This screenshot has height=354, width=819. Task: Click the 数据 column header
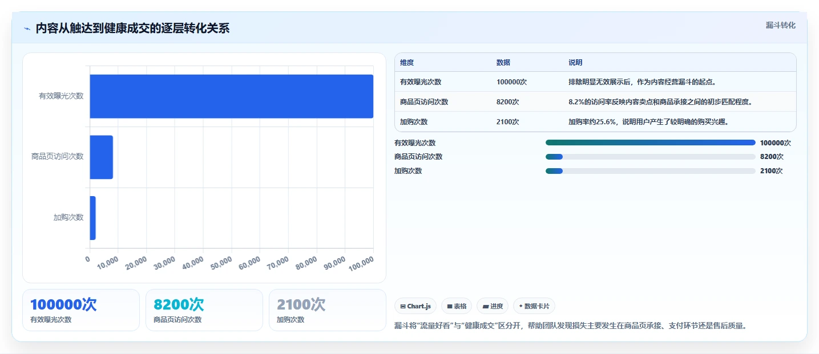tap(503, 62)
